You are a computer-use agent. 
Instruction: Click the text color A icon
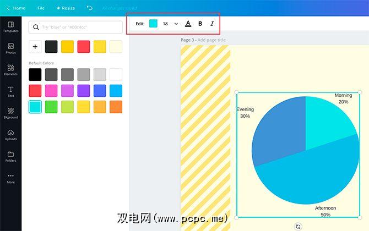(188, 24)
